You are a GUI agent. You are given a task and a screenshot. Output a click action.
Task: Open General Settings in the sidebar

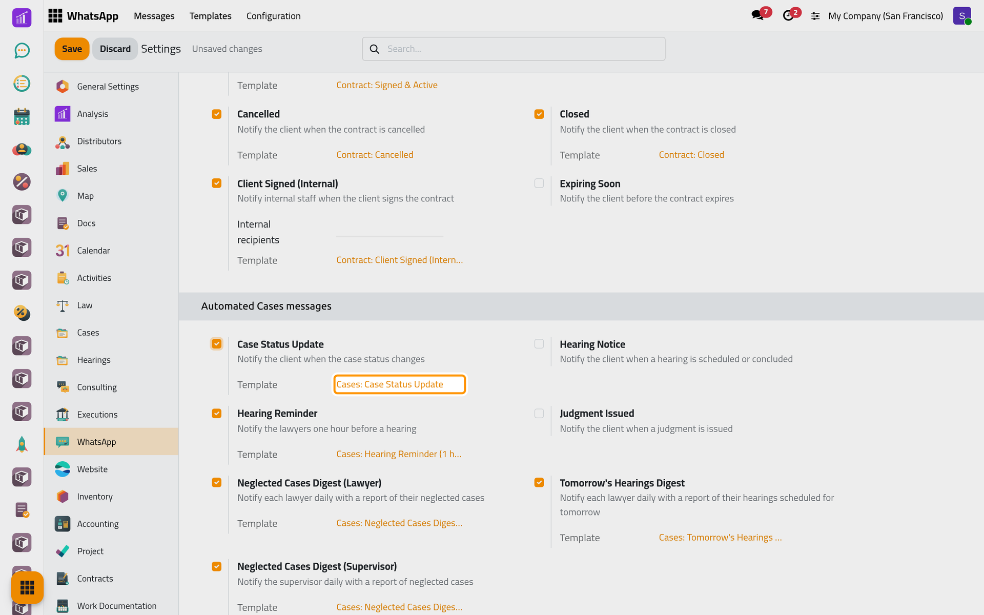pyautogui.click(x=111, y=87)
